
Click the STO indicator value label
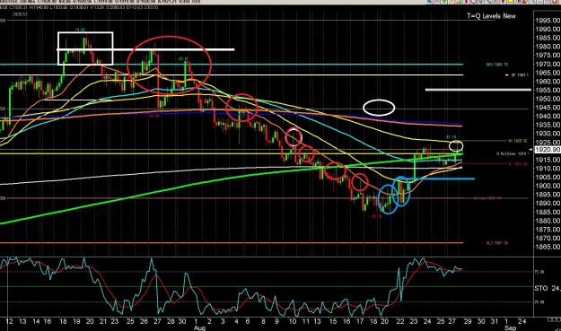pos(548,288)
